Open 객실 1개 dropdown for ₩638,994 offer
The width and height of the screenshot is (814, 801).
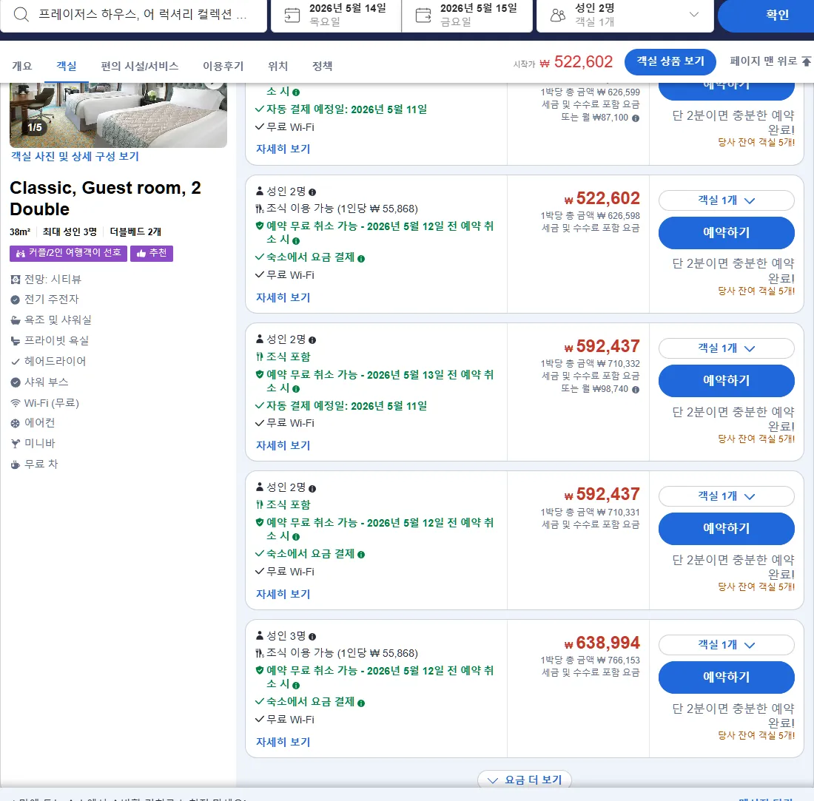(x=726, y=645)
